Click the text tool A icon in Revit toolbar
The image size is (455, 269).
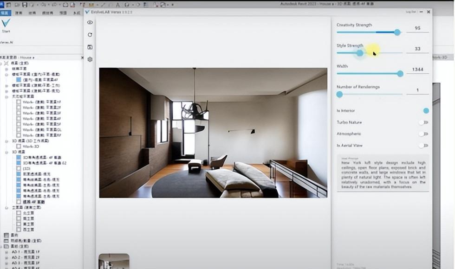[118, 5]
